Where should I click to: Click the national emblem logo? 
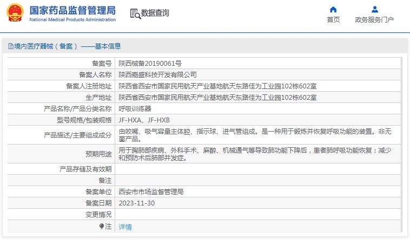click(x=15, y=12)
